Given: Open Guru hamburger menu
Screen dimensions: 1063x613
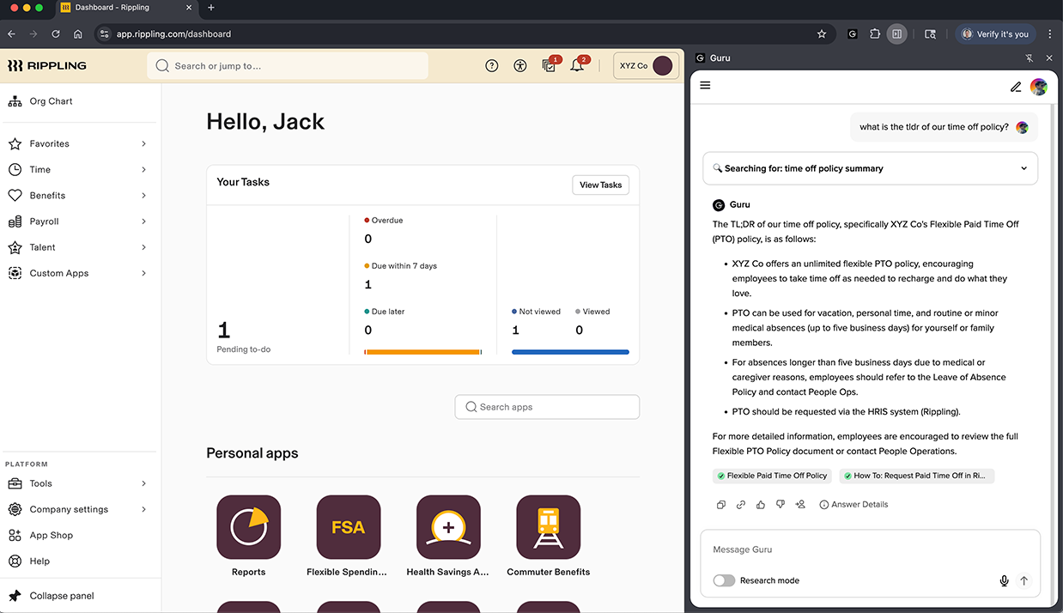Looking at the screenshot, I should (x=706, y=85).
